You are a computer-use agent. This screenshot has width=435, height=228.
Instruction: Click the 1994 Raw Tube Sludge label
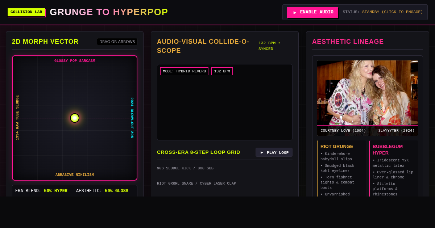point(17,118)
